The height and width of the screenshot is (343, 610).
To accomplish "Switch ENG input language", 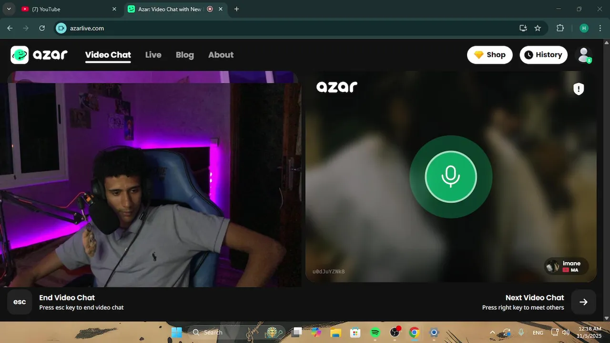I will point(538,333).
